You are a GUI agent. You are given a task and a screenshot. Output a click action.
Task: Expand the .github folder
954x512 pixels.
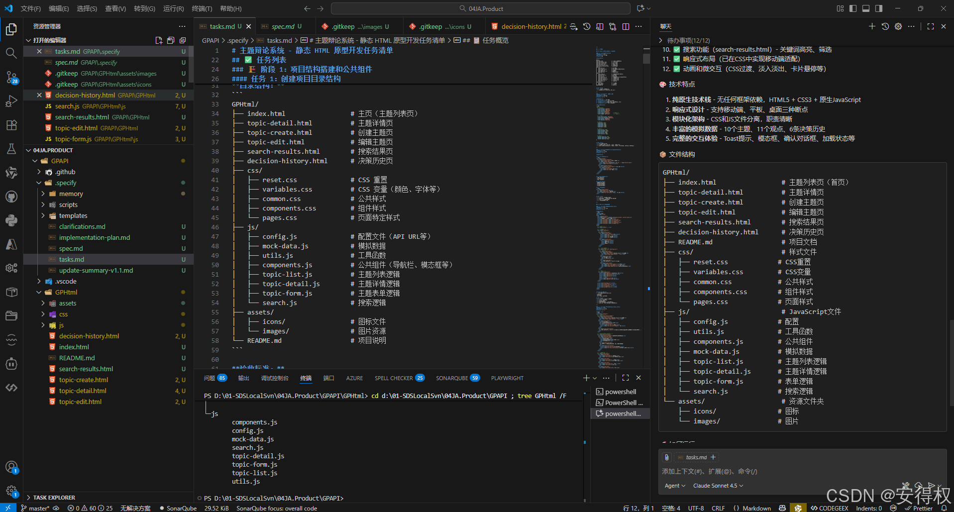click(x=65, y=172)
